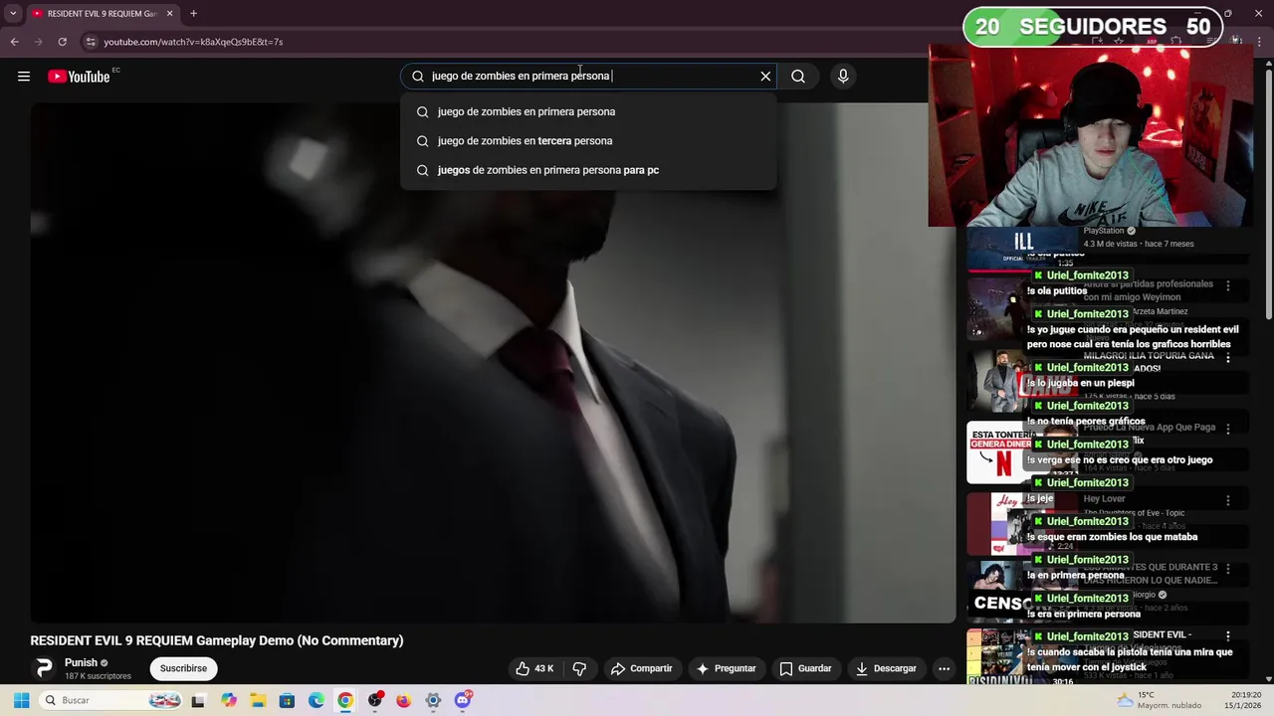
Task: Open the Chrome three-dot menu
Action: tap(1259, 42)
